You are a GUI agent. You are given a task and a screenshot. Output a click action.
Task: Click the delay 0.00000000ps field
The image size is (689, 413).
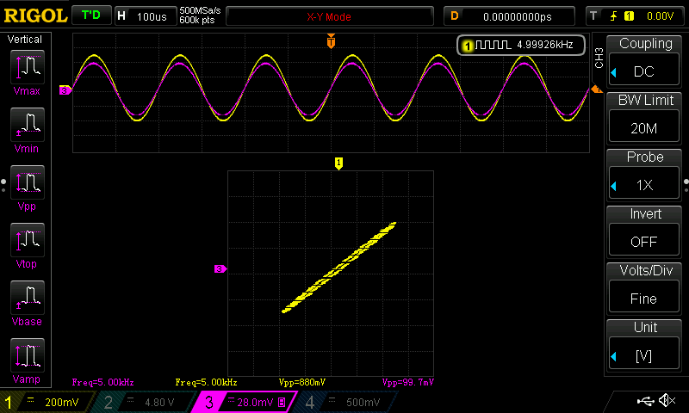click(x=510, y=16)
